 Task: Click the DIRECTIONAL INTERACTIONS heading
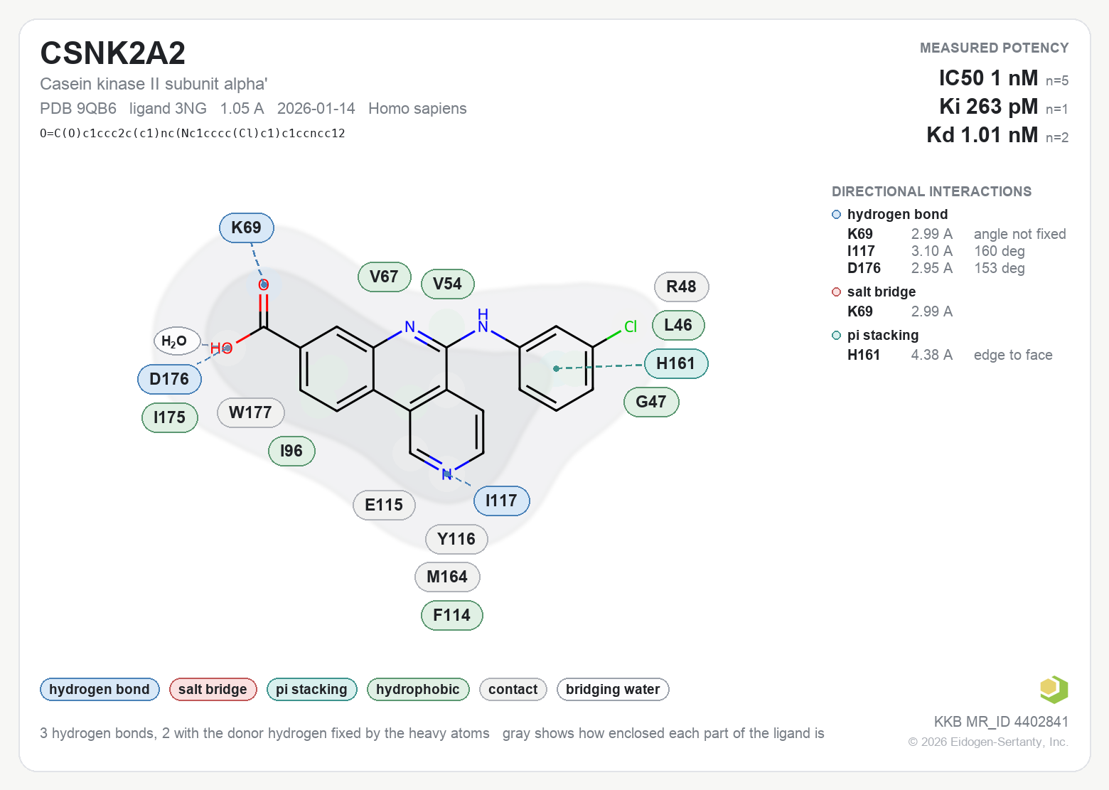tap(931, 191)
